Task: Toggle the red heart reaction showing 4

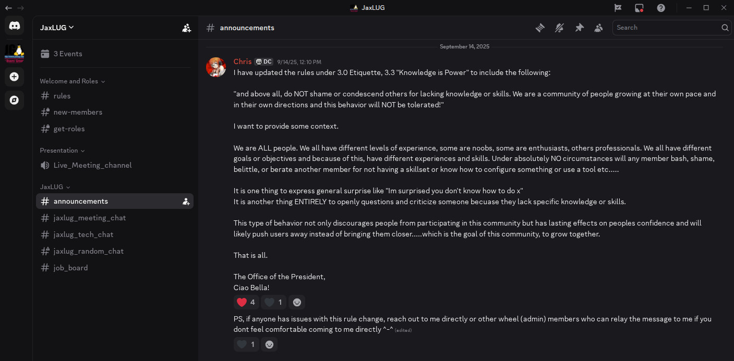Action: (246, 302)
